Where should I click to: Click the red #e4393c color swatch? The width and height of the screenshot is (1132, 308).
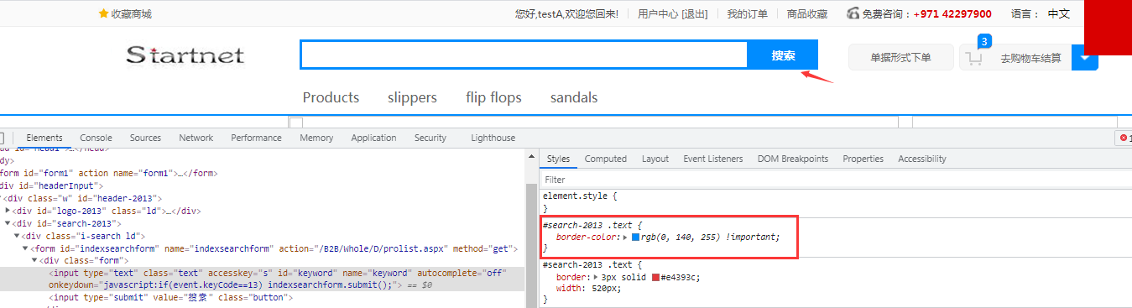point(655,277)
